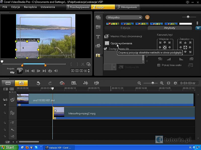Expand the Wszystko category dropdown
201x150 pixels.
(x=140, y=17)
